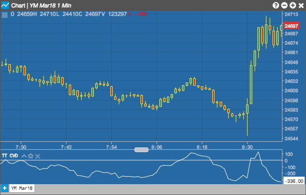306x195 pixels.
Task: Collapse the TT CVD study using chevron
Action: pos(24,156)
